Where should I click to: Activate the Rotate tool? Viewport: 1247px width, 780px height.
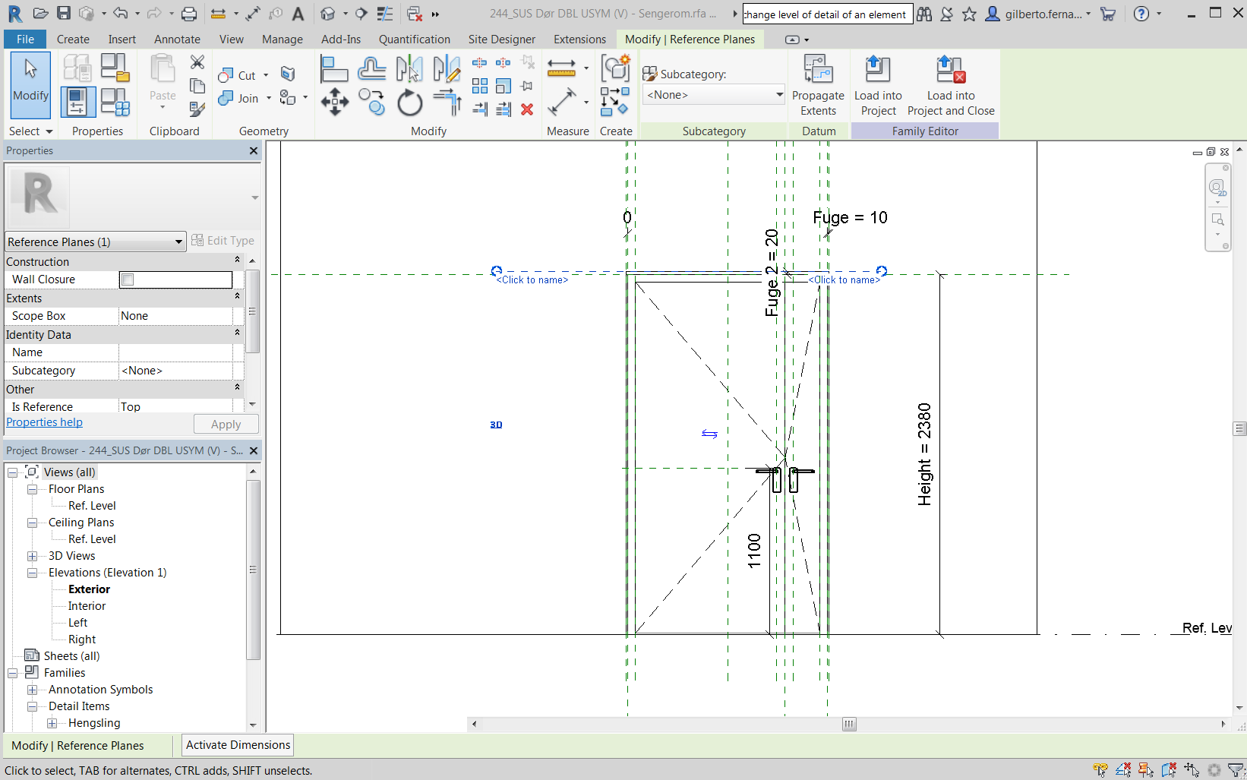pos(409,102)
